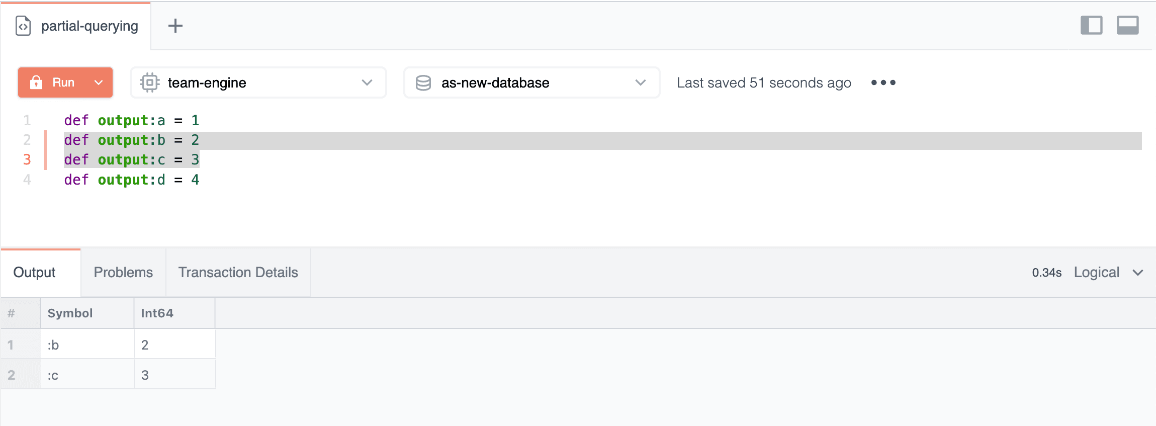1156x426 pixels.
Task: Click the partial-querying file icon
Action: click(23, 26)
